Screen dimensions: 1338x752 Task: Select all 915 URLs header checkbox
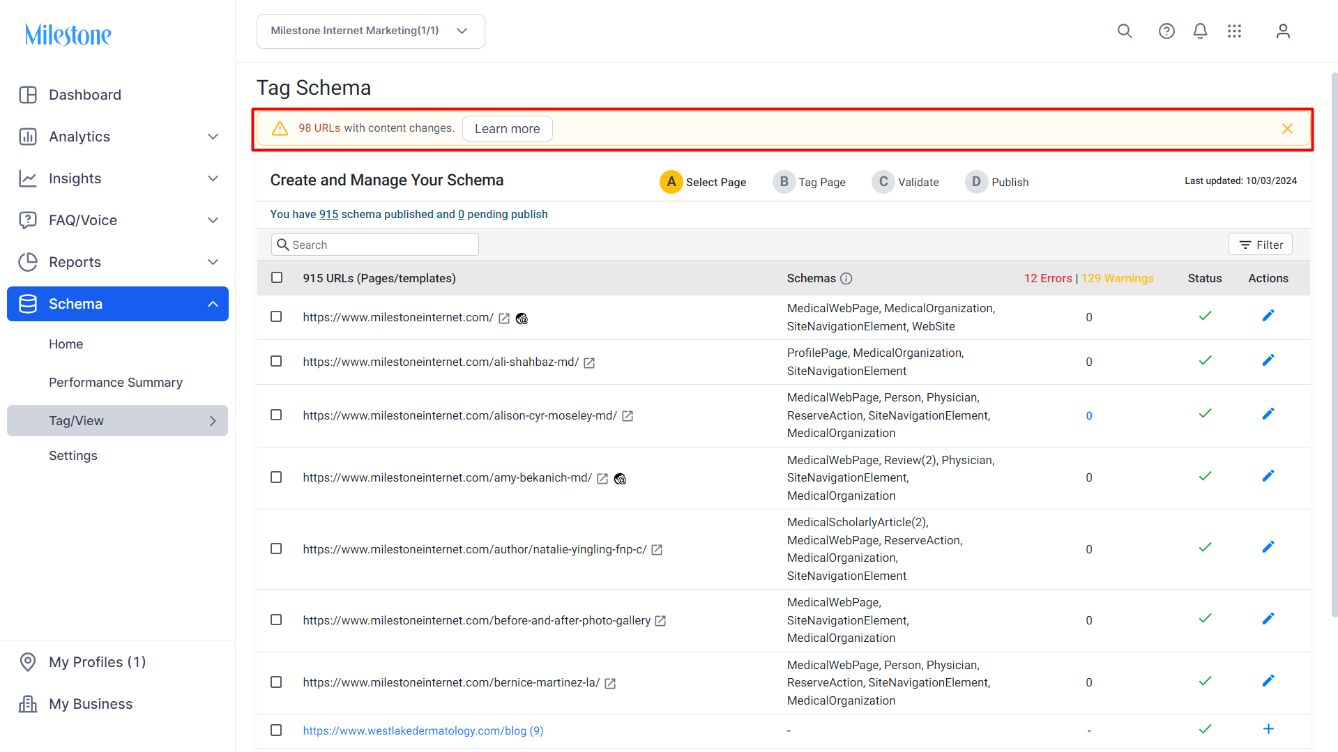(x=277, y=278)
